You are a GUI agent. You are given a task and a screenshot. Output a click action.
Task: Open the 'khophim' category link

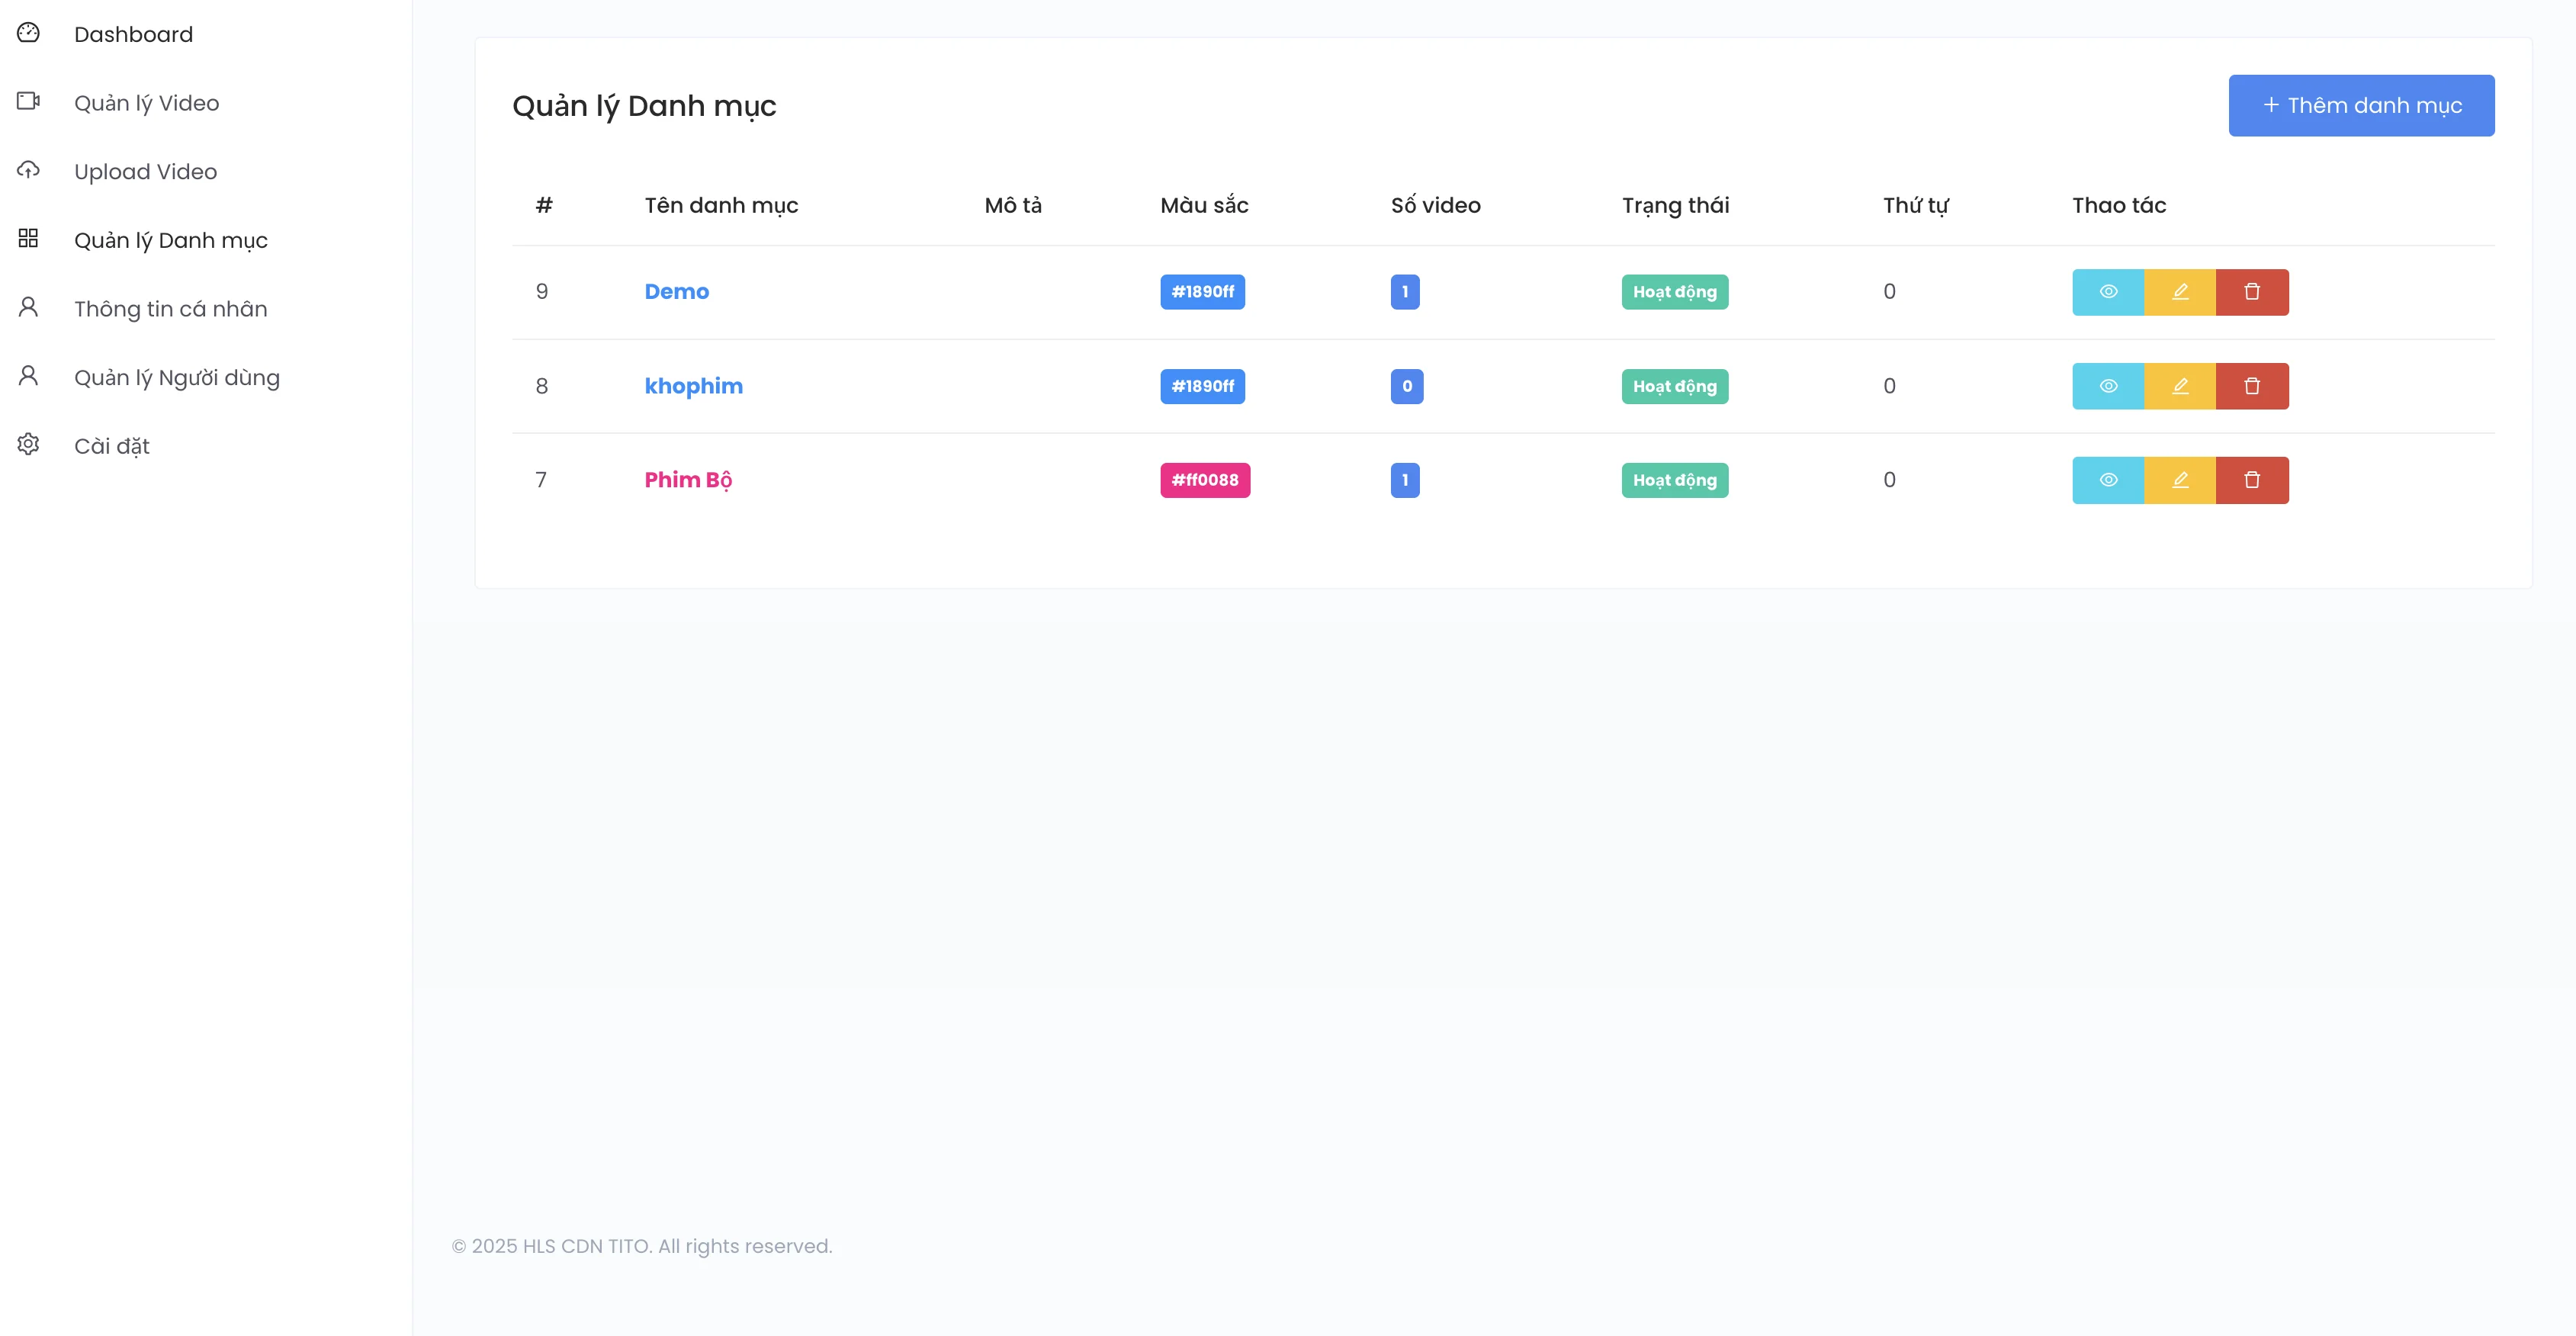pos(693,386)
